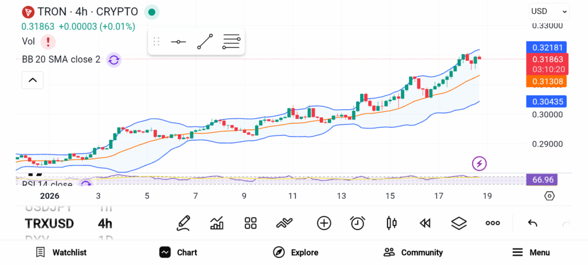Screen dimensions: 588x265
Task: Open the Community tab
Action: pos(413,252)
